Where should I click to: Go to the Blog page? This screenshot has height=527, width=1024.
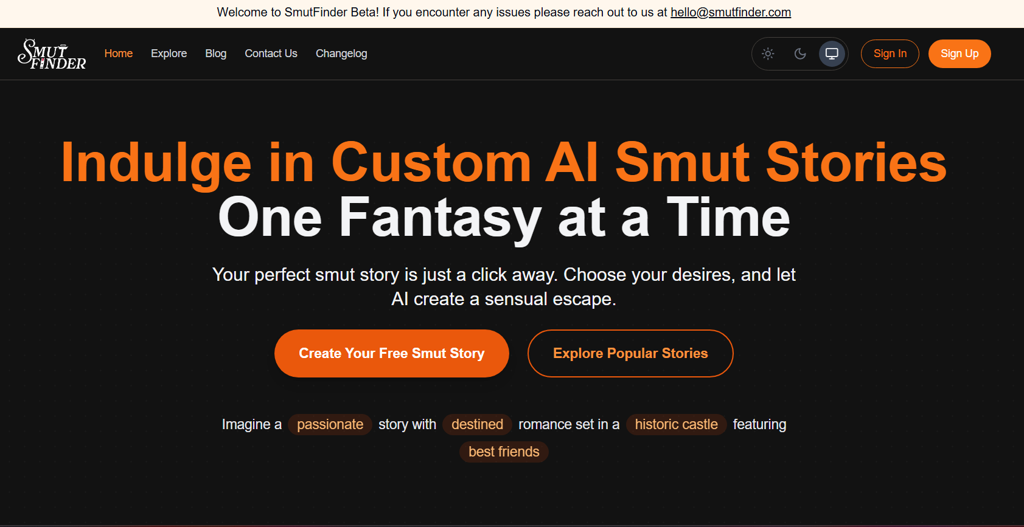tap(215, 53)
